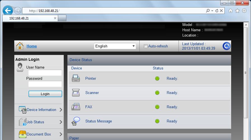The height and width of the screenshot is (140, 251).
Task: Select the 192.168.48.21 browser tab
Action: [30, 18]
